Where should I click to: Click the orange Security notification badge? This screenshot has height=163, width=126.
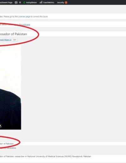click(x=66, y=3)
